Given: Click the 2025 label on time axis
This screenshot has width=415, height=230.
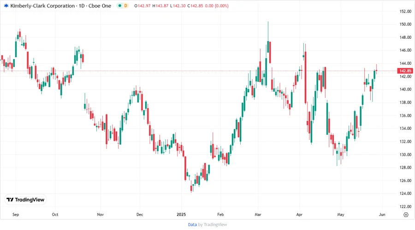Looking at the screenshot, I should 181,215.
